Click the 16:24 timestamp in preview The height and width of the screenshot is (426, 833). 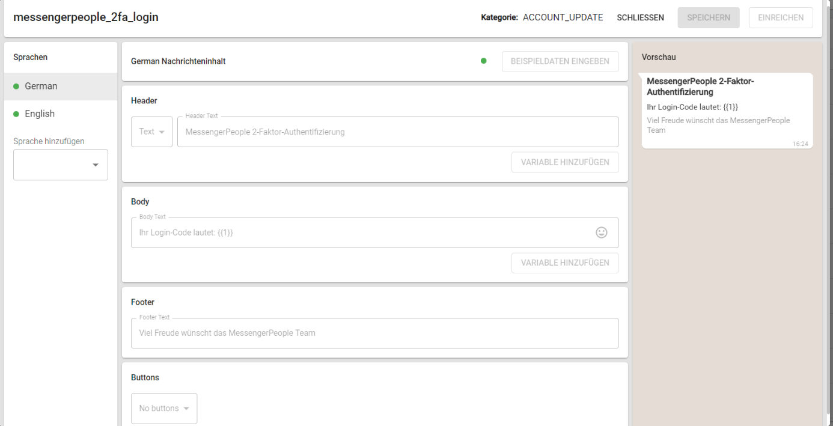coord(800,144)
